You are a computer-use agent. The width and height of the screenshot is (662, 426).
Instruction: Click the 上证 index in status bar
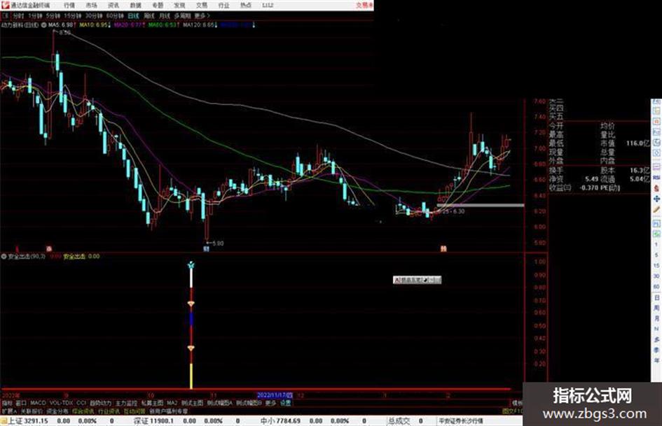click(x=28, y=421)
